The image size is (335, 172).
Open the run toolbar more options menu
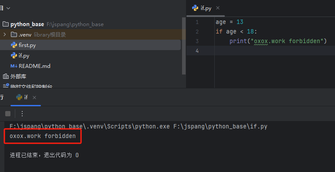coord(22,114)
